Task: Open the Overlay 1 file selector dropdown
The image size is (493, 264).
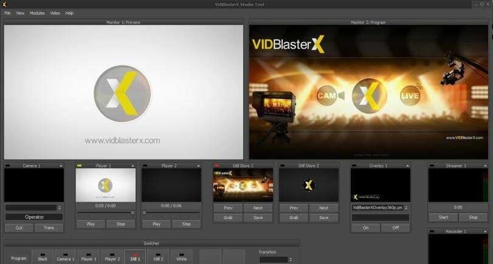Action: pos(406,208)
